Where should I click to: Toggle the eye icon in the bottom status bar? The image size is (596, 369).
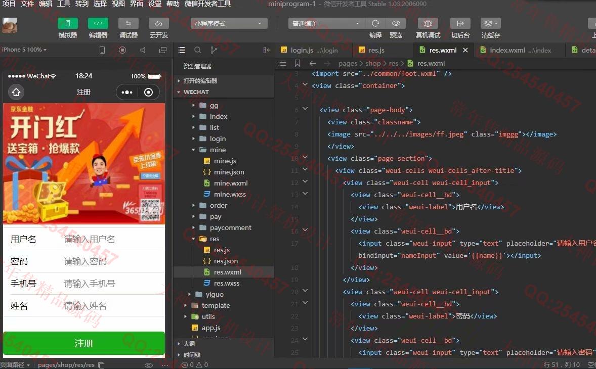pyautogui.click(x=149, y=365)
